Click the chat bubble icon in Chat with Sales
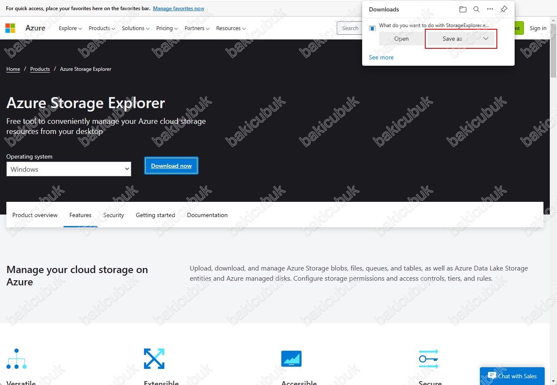 click(492, 376)
